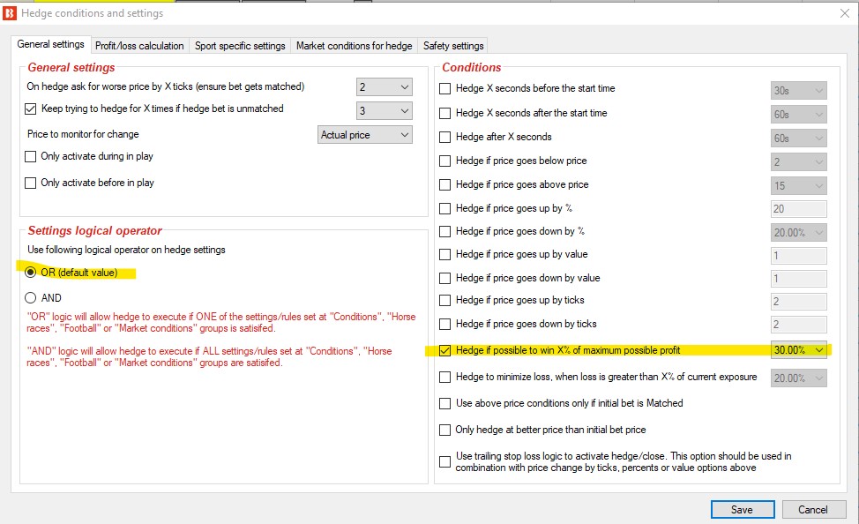
Task: Click price goes down by ticks field
Action: (799, 325)
